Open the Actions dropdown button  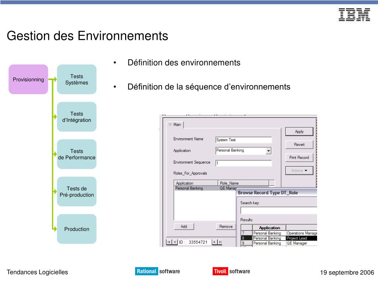(x=299, y=171)
